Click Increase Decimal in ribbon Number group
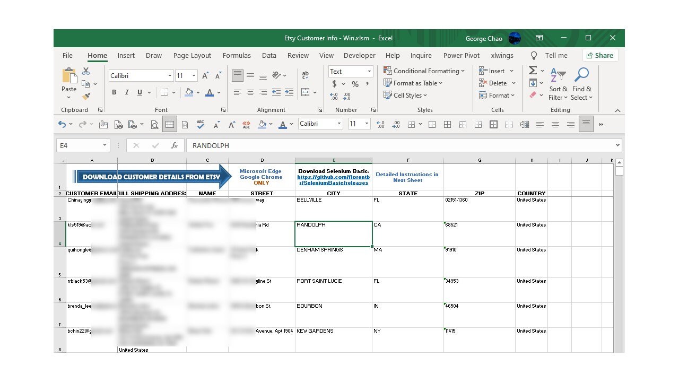679x382 pixels. tap(334, 97)
